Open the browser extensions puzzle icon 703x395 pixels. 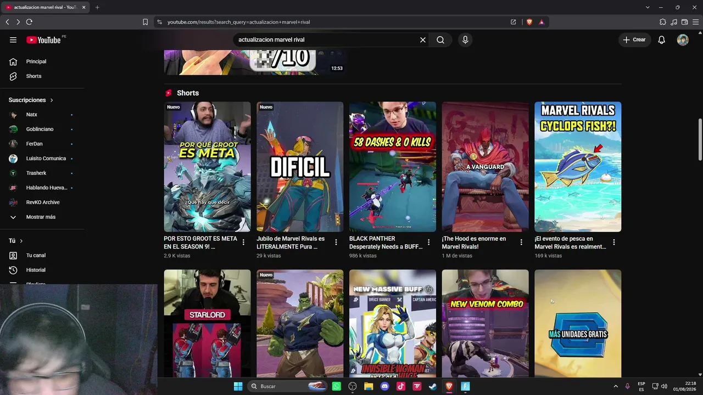pos(663,22)
